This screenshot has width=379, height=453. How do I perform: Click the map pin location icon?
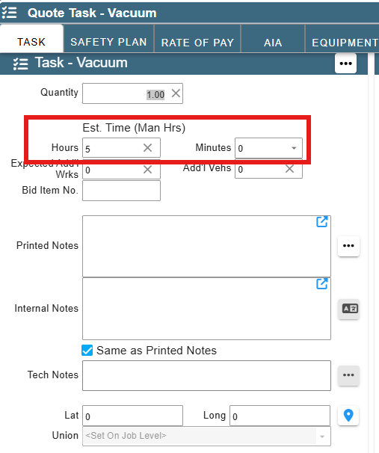click(x=348, y=416)
